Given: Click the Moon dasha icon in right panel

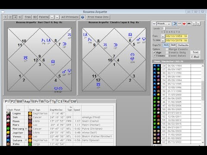Looking at the screenshot, I should pos(175,24).
